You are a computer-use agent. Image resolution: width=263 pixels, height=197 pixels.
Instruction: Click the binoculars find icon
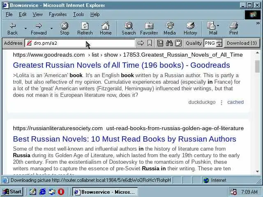(169, 43)
